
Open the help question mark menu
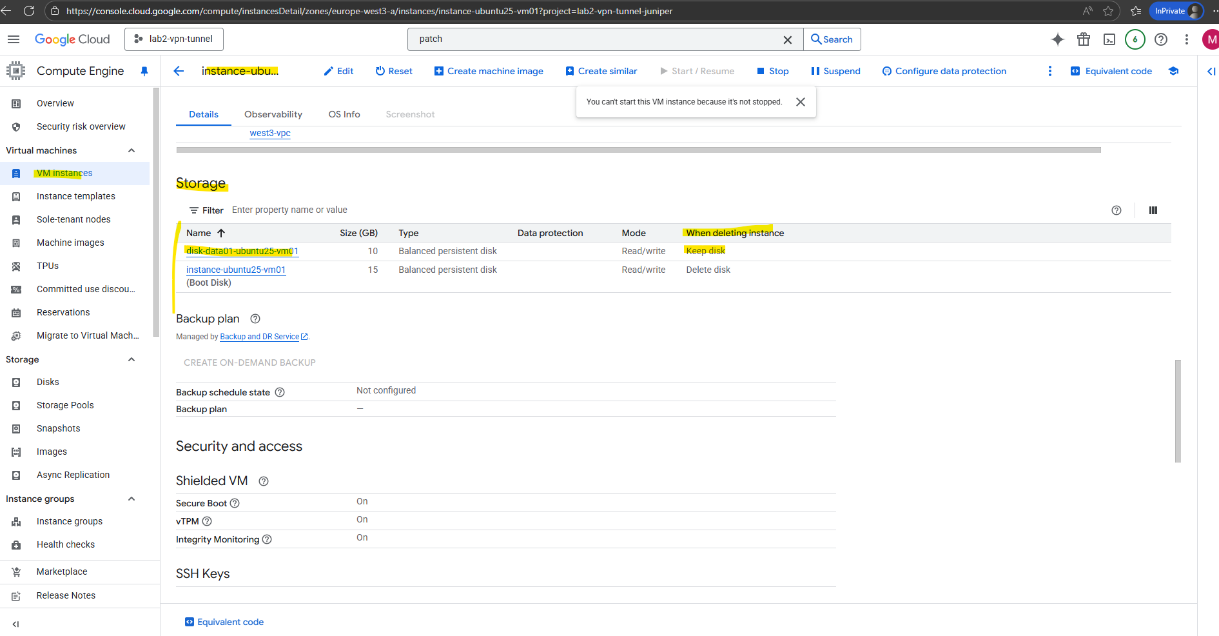[x=1161, y=39]
